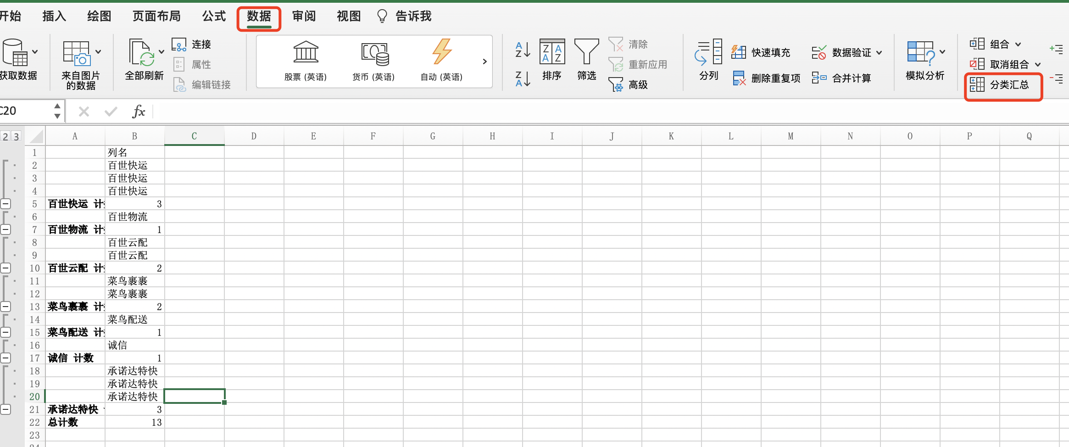Click the 全部刷新 refresh icon

click(x=142, y=52)
